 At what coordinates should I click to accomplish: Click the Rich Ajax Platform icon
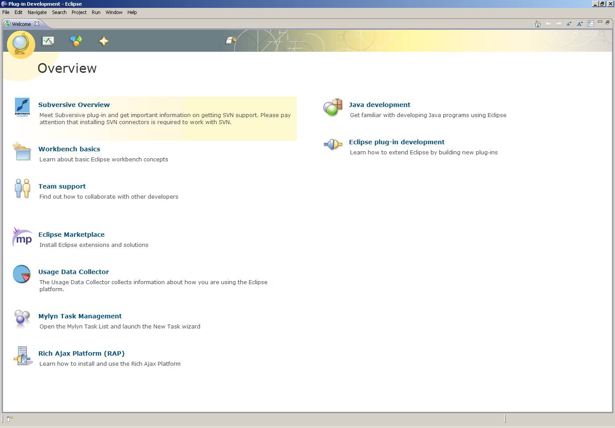[x=23, y=356]
